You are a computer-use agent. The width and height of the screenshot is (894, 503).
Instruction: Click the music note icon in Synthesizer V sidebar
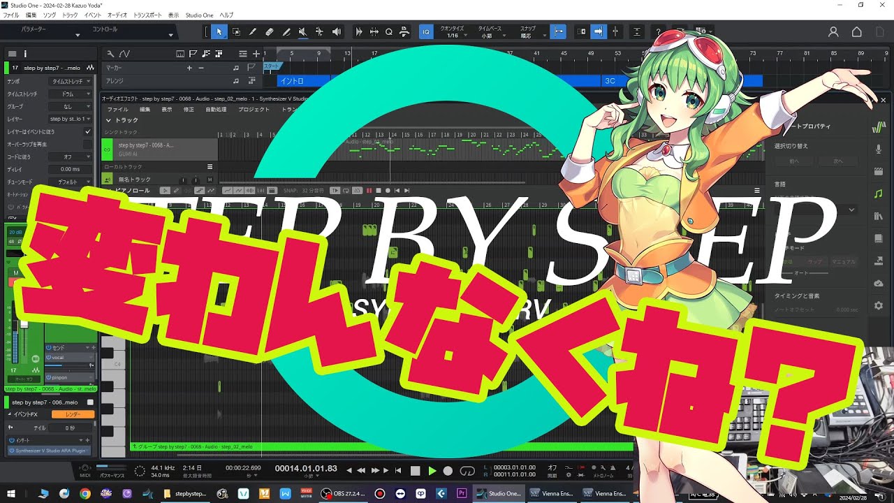(879, 193)
